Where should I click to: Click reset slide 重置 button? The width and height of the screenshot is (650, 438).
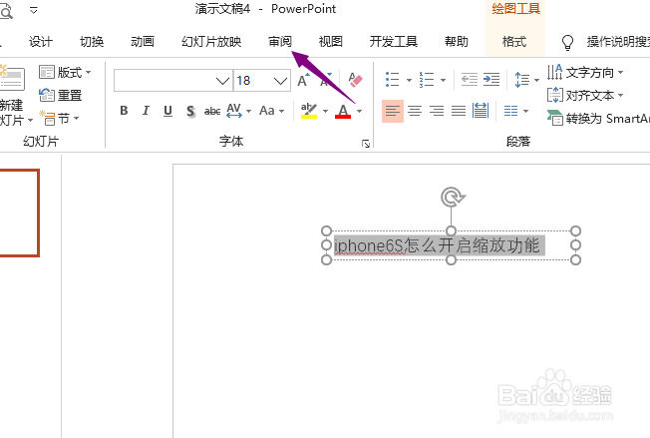tap(61, 95)
